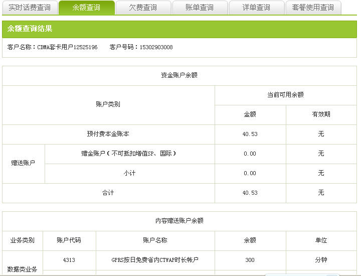Image resolution: width=361 pixels, height=276 pixels.
Task: Click the 内容赠送账户余额 table title
Action: pos(179,221)
